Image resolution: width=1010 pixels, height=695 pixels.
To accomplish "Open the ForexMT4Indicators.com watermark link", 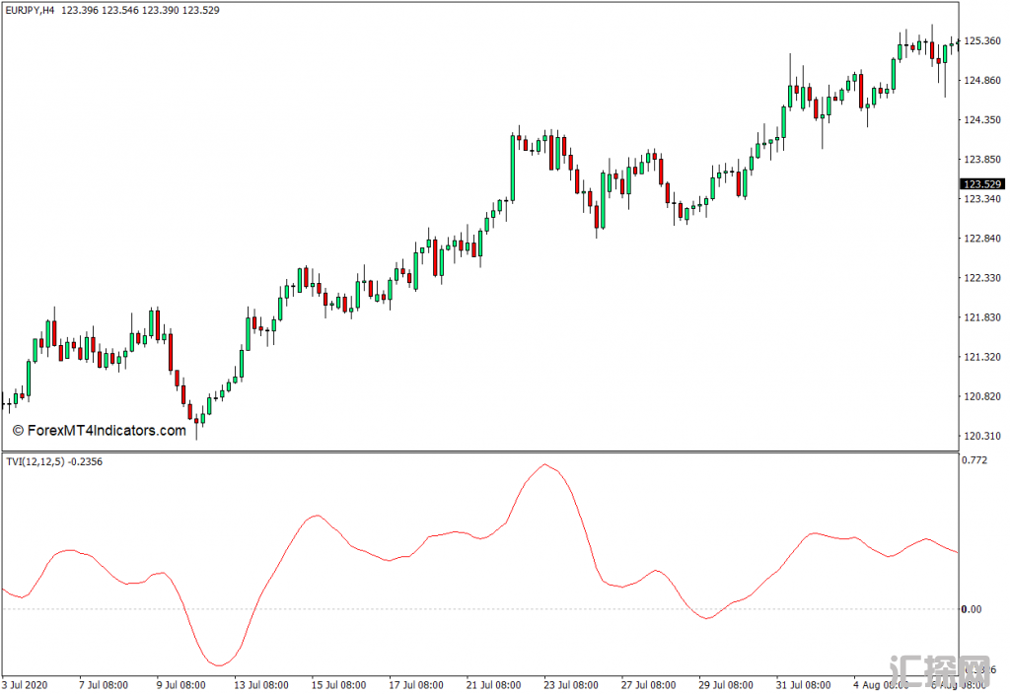I will (99, 431).
